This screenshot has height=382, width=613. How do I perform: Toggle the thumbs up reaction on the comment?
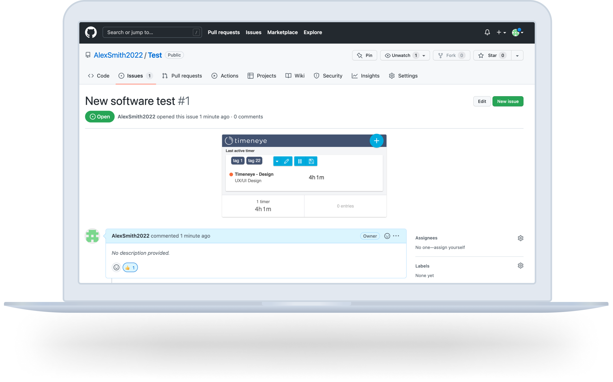click(130, 267)
